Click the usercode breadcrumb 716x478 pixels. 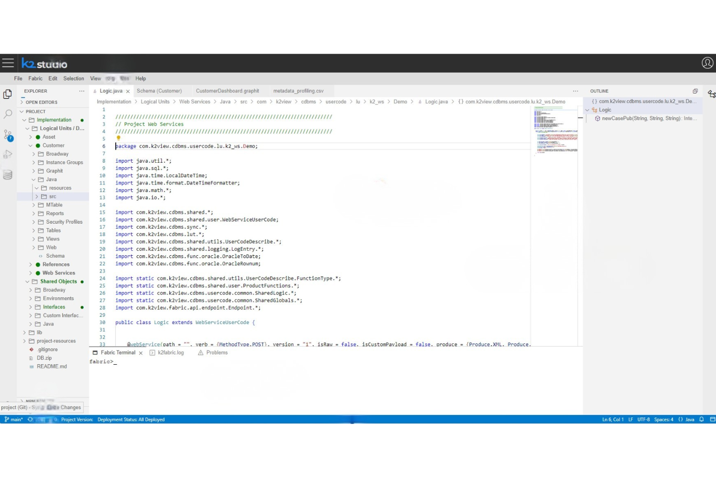(336, 102)
